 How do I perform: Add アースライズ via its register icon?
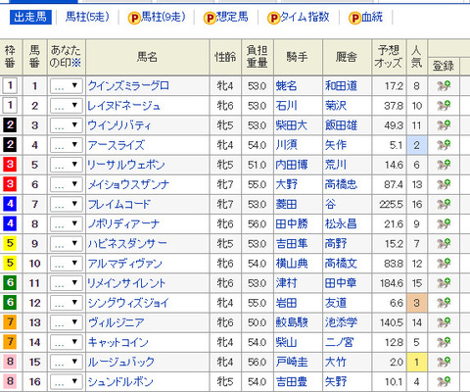point(444,145)
